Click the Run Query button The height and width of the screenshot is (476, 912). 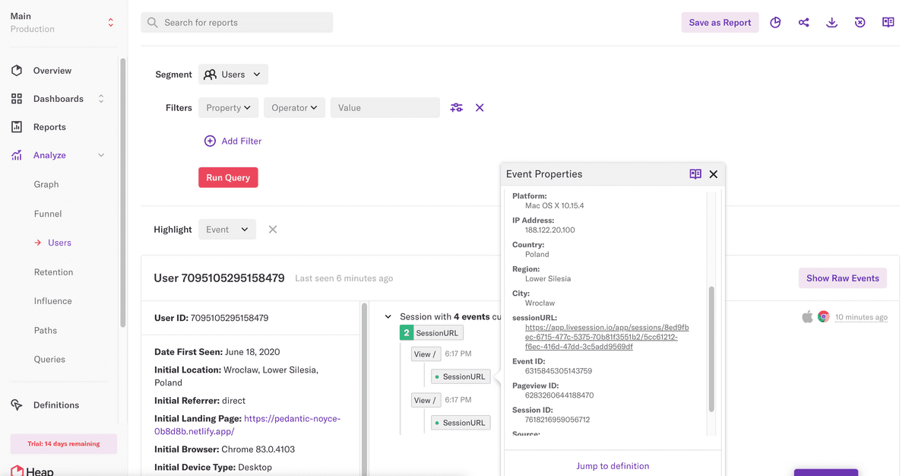click(x=228, y=176)
